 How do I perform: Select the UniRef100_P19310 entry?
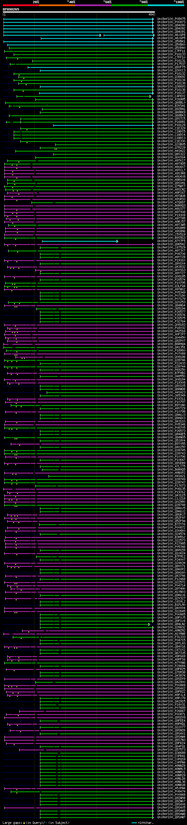click(171, 260)
